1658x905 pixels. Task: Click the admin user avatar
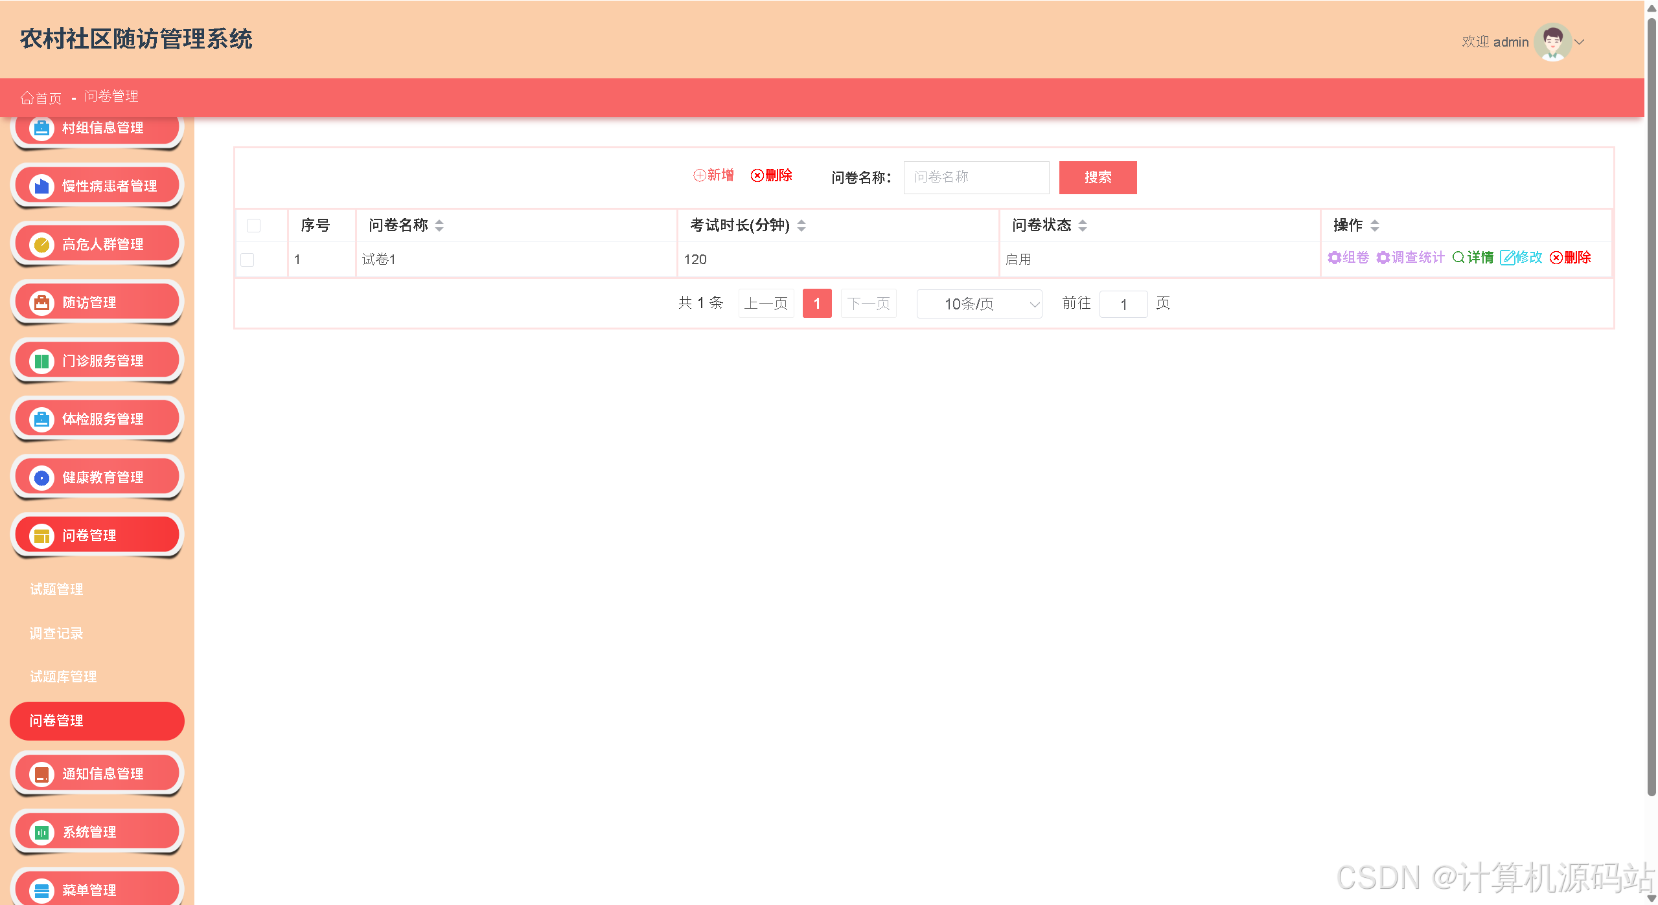[1552, 42]
